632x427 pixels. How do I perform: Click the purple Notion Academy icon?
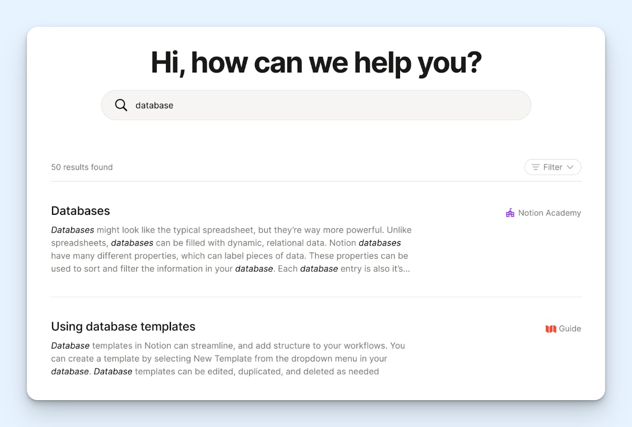pyautogui.click(x=509, y=213)
